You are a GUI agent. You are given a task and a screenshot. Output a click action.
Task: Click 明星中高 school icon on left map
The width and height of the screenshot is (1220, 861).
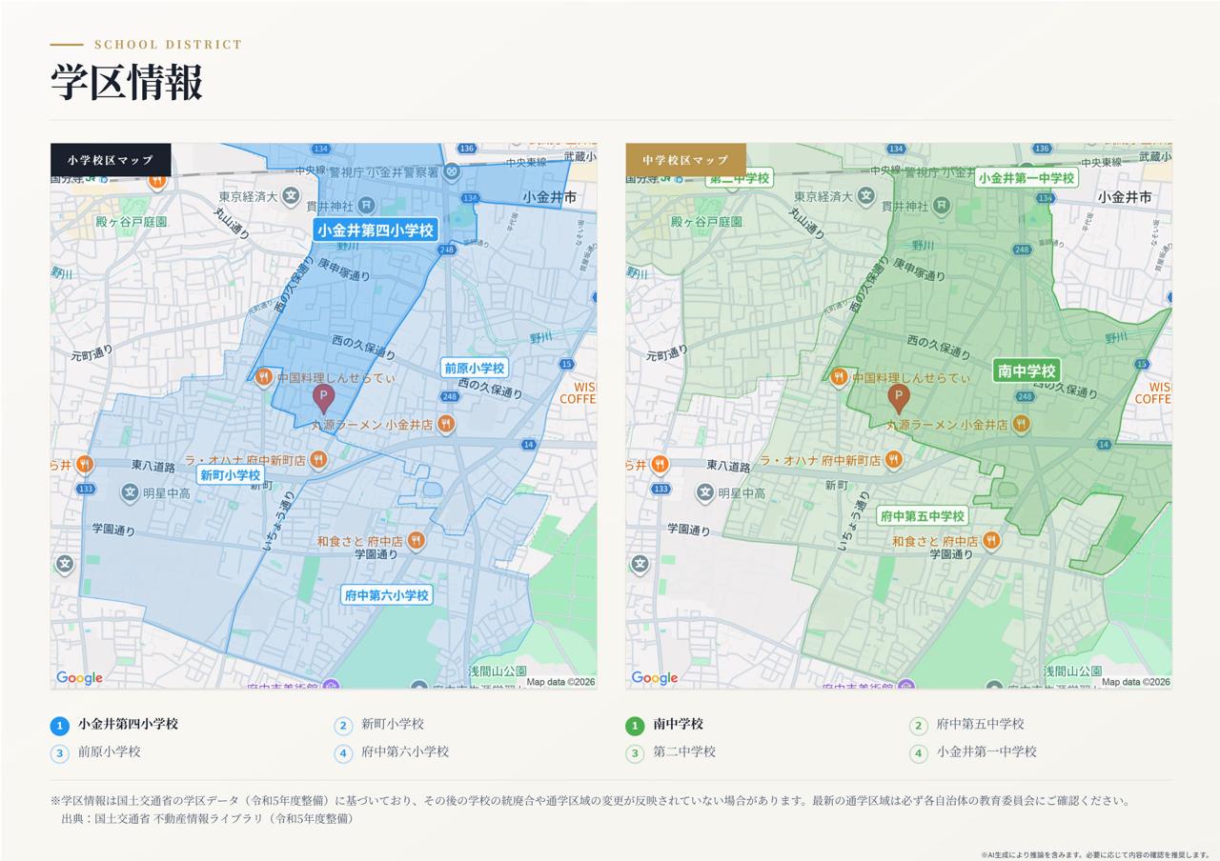(130, 492)
